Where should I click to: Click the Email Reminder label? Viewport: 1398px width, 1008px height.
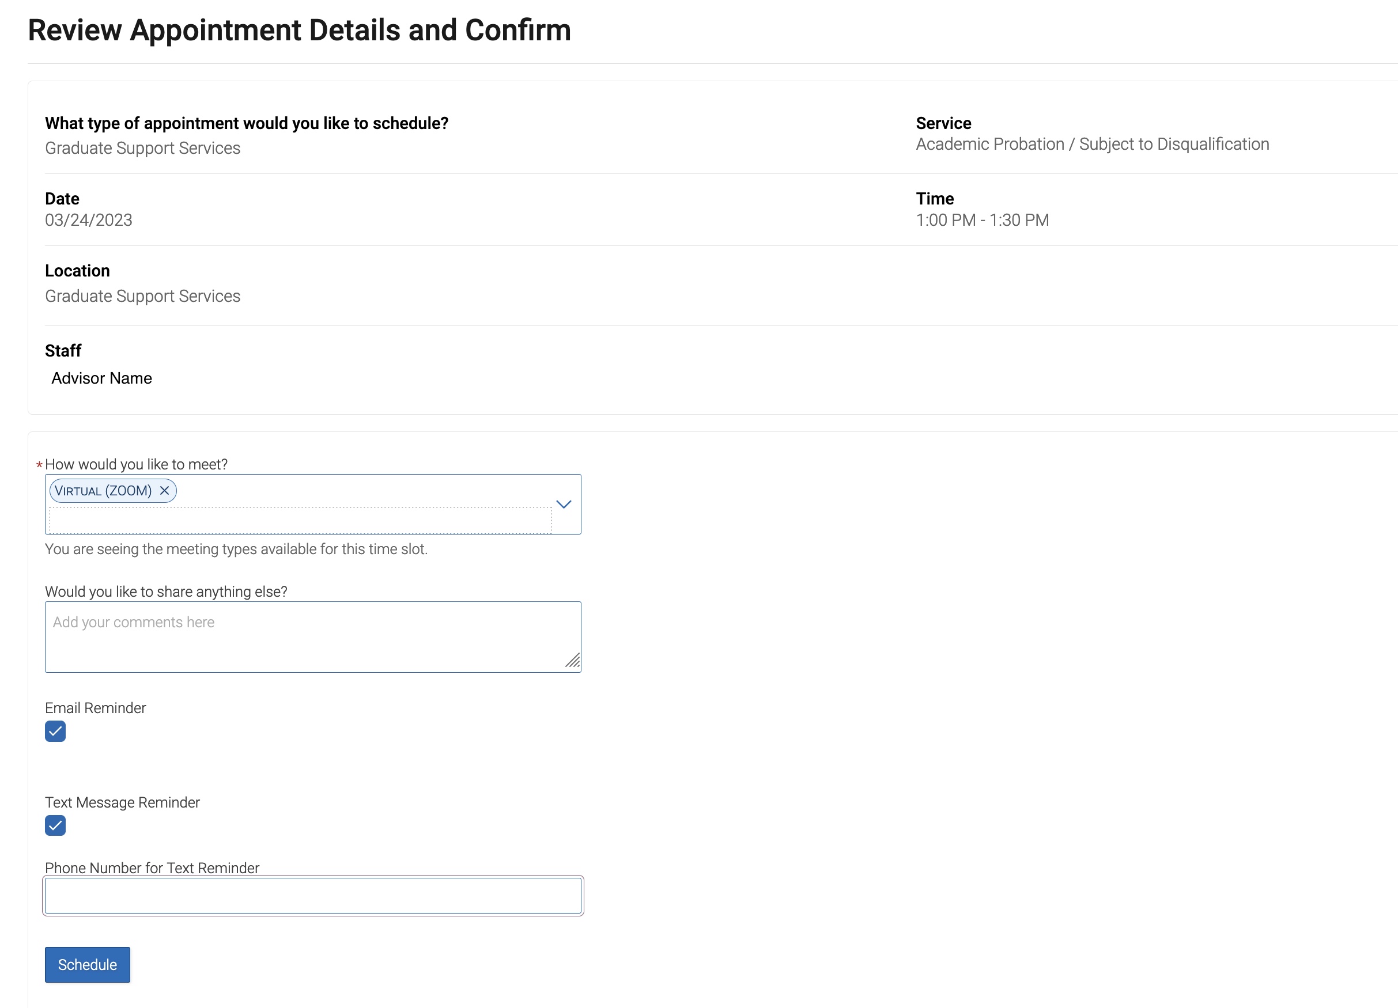click(96, 708)
